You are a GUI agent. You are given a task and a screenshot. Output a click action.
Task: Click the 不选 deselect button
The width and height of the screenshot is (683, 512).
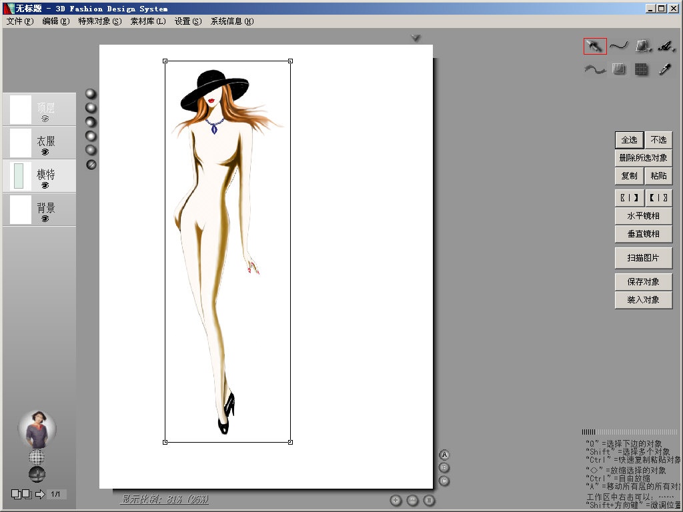click(x=658, y=140)
